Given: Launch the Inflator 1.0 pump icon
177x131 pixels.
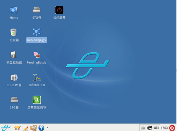Looking at the screenshot, I should click(x=37, y=77).
